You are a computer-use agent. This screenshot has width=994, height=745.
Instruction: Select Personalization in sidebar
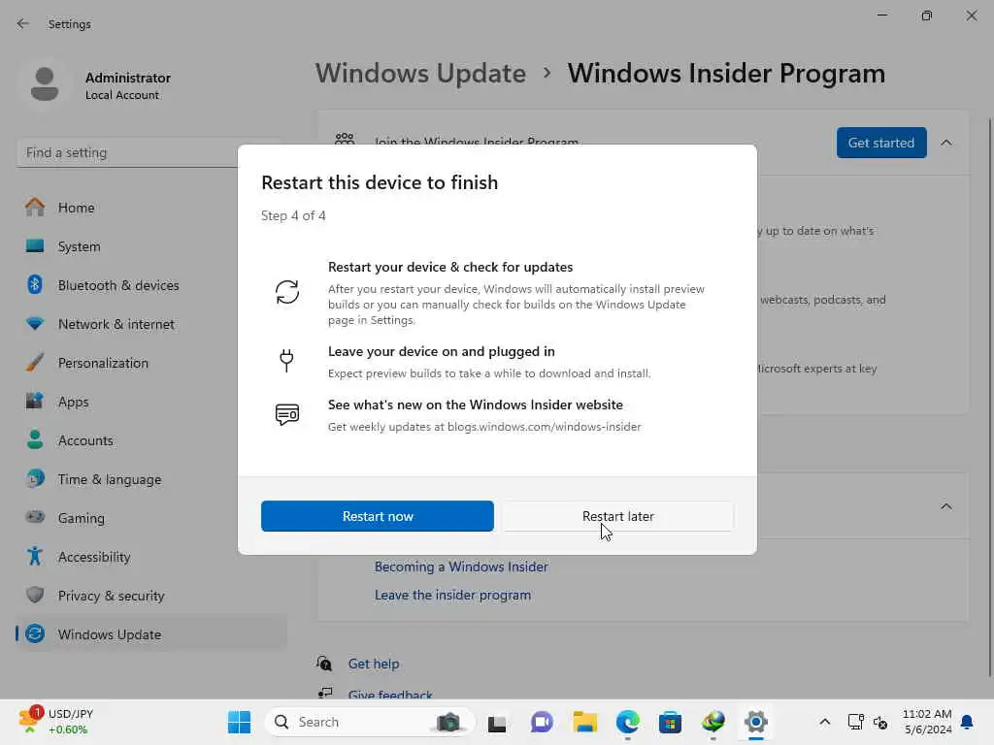[x=150, y=363]
